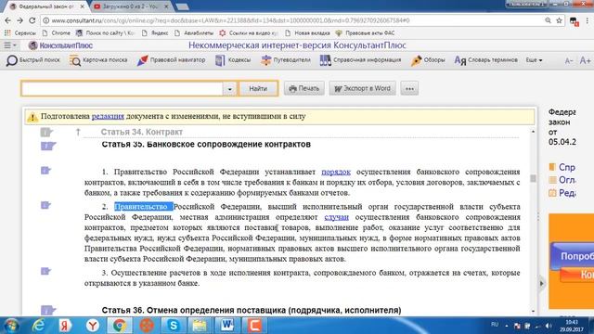Open Яндекс bookmark

155,33
